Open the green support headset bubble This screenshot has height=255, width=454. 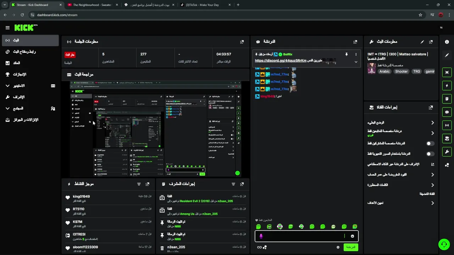444,244
